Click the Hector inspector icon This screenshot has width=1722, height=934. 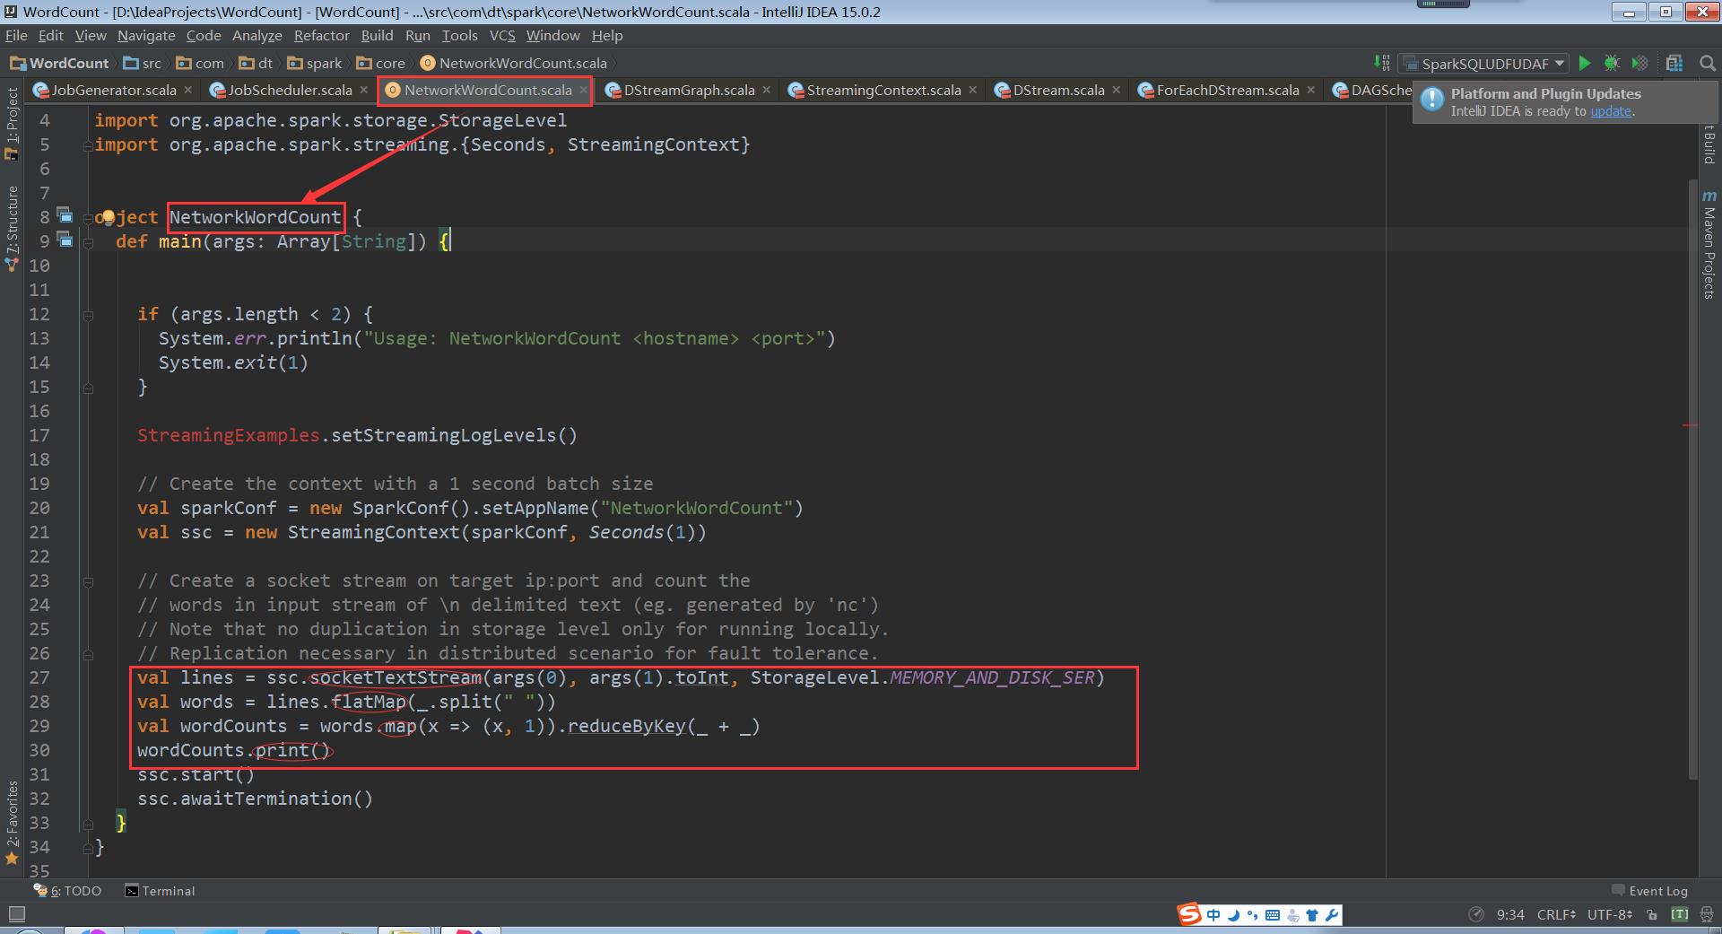pos(1708,914)
